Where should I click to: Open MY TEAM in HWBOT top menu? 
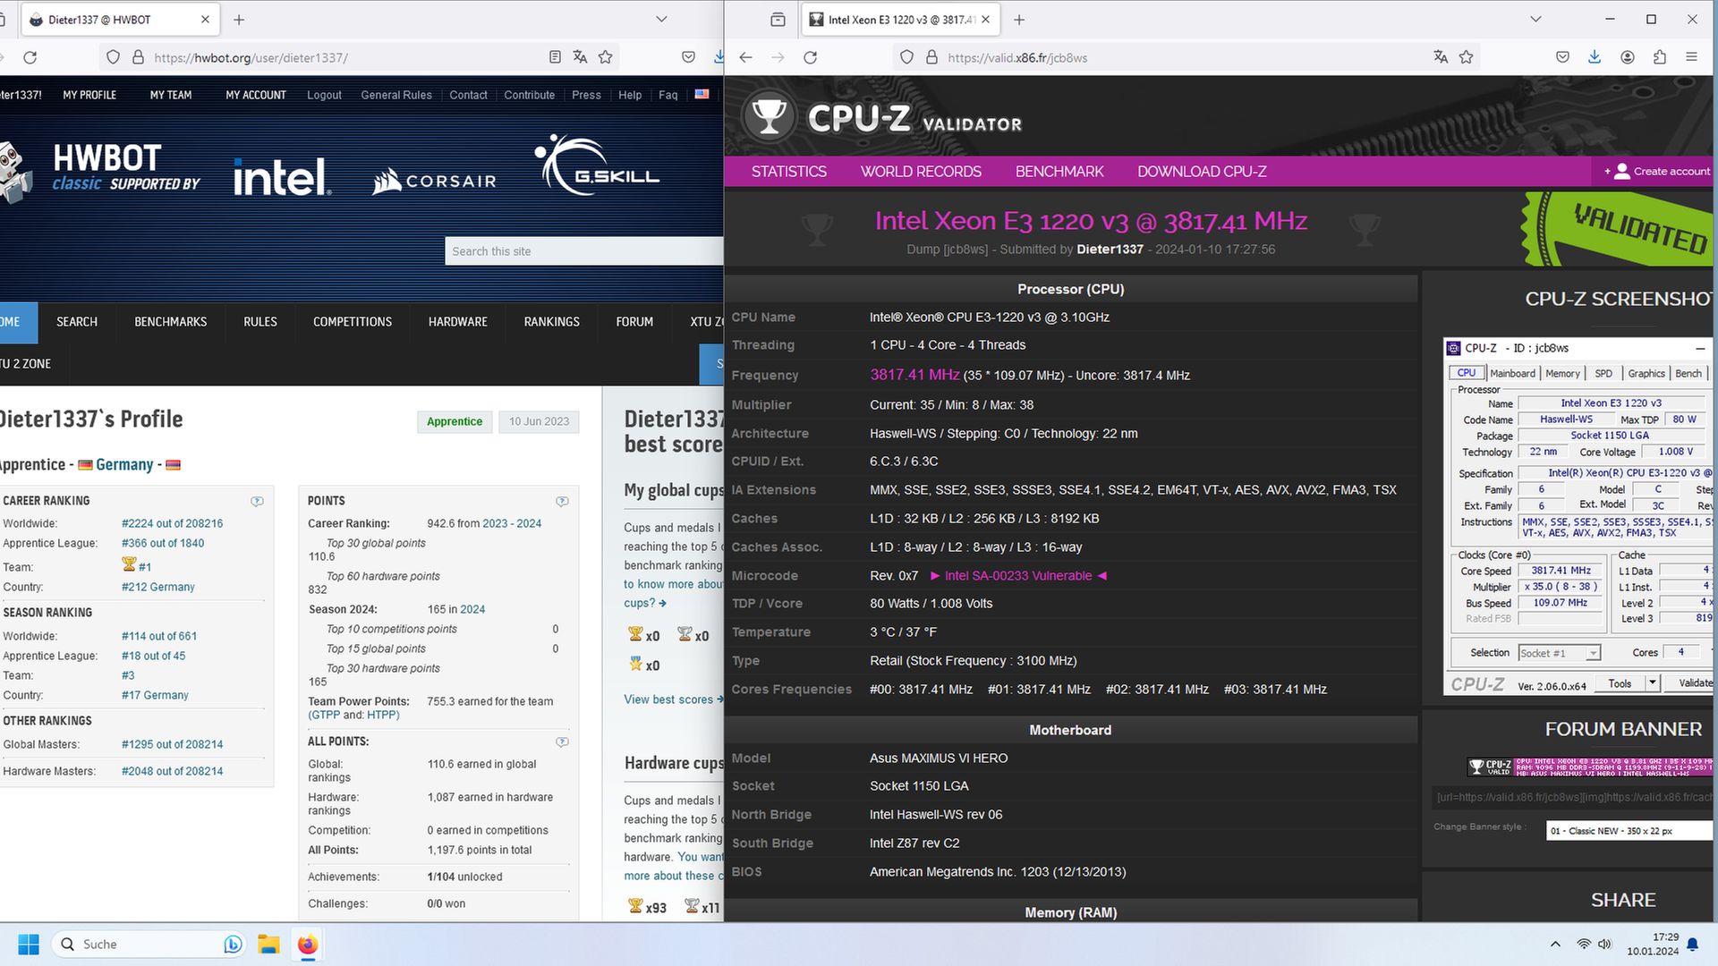pos(171,95)
